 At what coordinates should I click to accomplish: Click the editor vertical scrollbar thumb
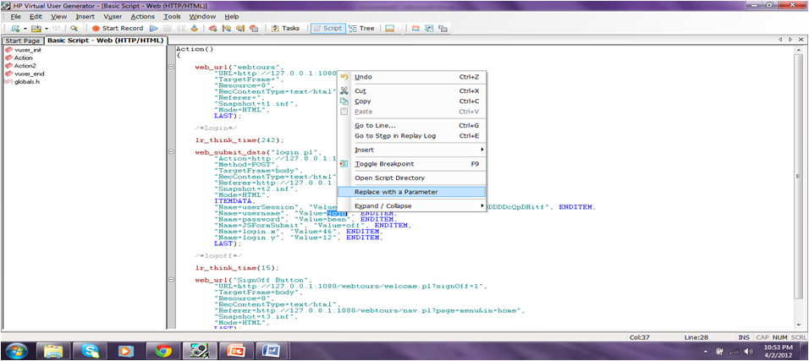[798, 177]
